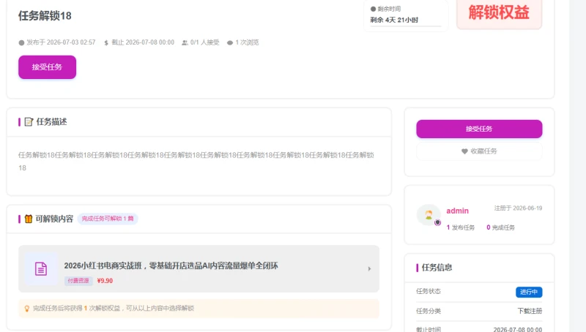This screenshot has height=332, width=586.
Task: Click the admin avatar image
Action: click(429, 215)
